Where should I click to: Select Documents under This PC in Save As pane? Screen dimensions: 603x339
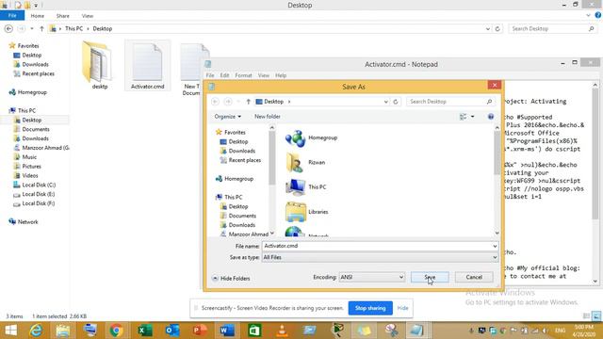coord(238,216)
